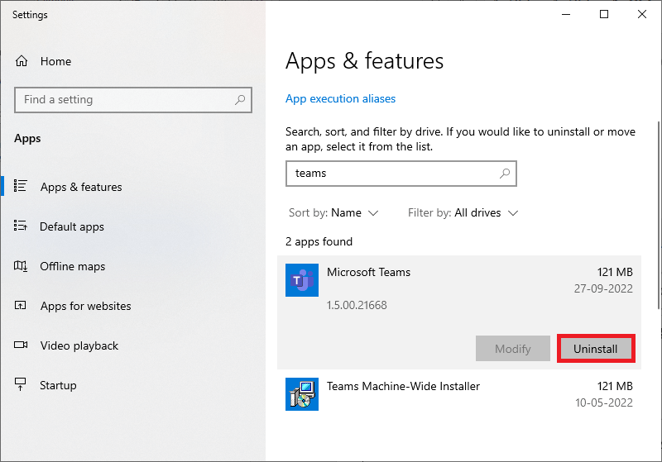Click the install date 27-09-2022
This screenshot has width=662, height=462.
pos(603,288)
